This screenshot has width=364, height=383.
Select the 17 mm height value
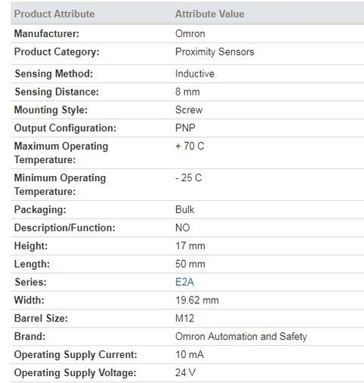[190, 246]
